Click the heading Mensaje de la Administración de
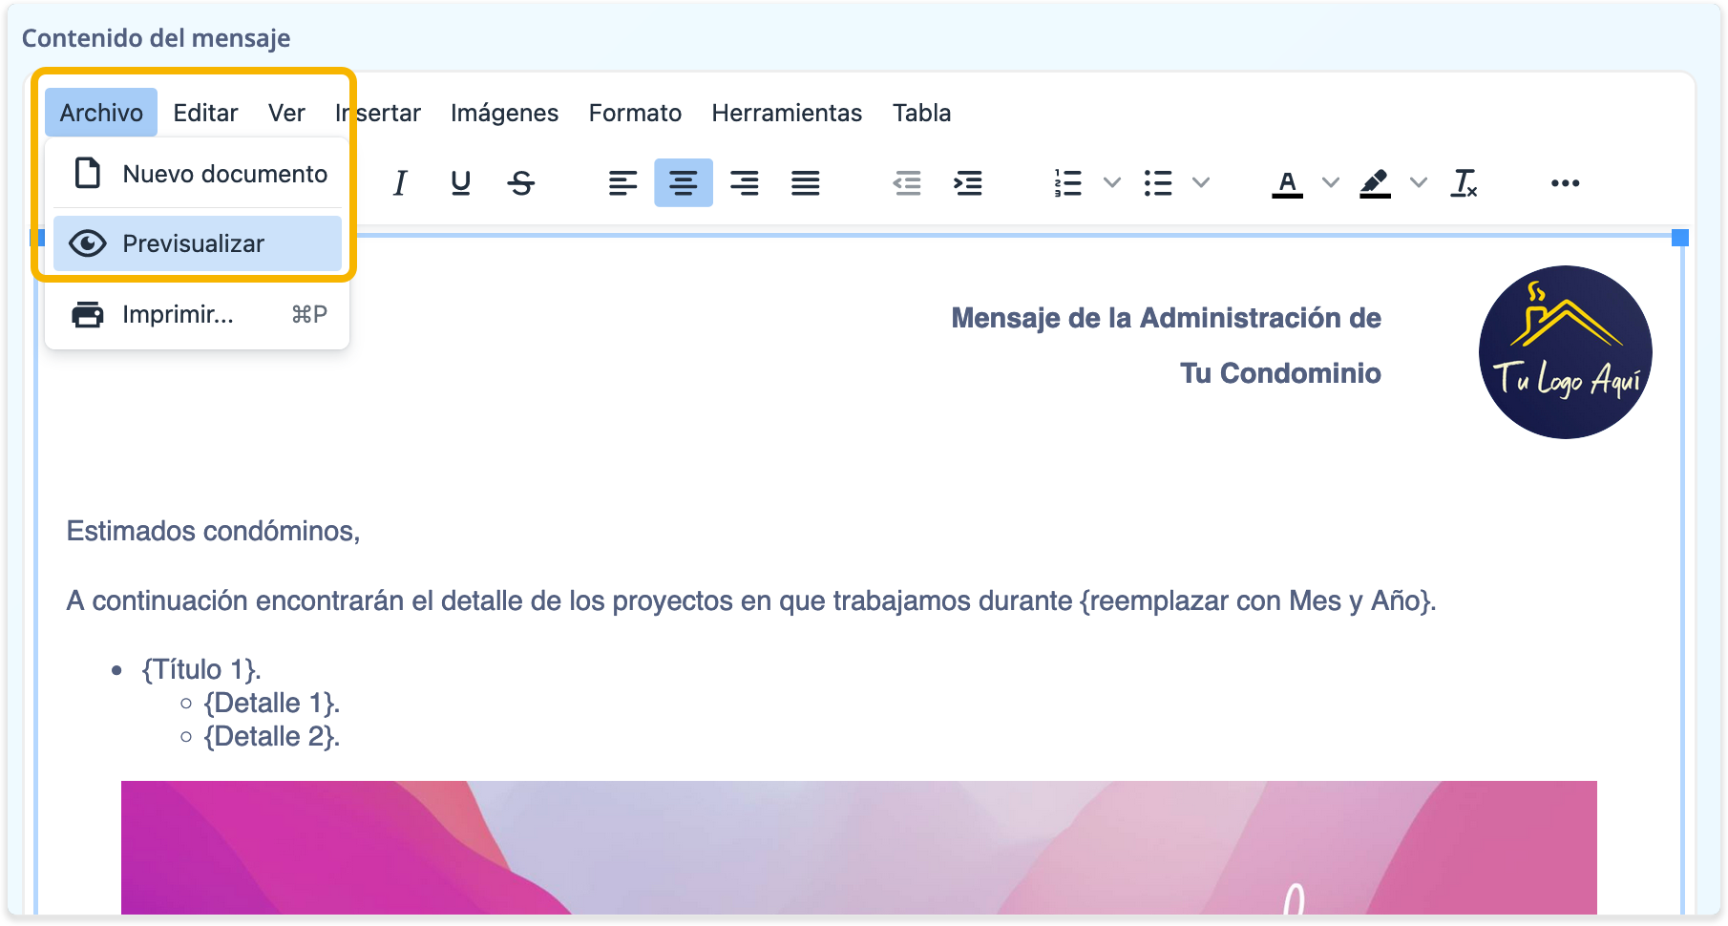 coord(1166,318)
